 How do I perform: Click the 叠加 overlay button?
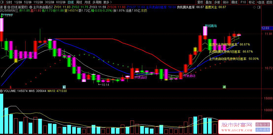click(x=209, y=2)
